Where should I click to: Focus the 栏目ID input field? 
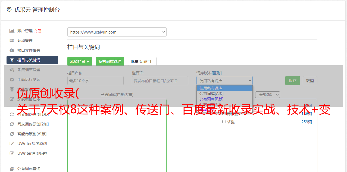pos(160,81)
